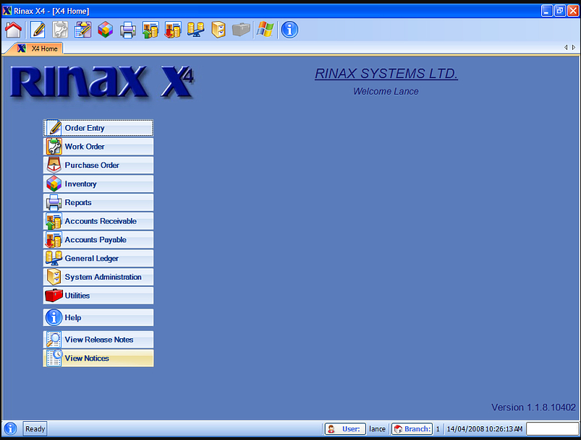Open Order Entry from the toolbar pencil icon
Screen dimensions: 581x440
(38, 30)
